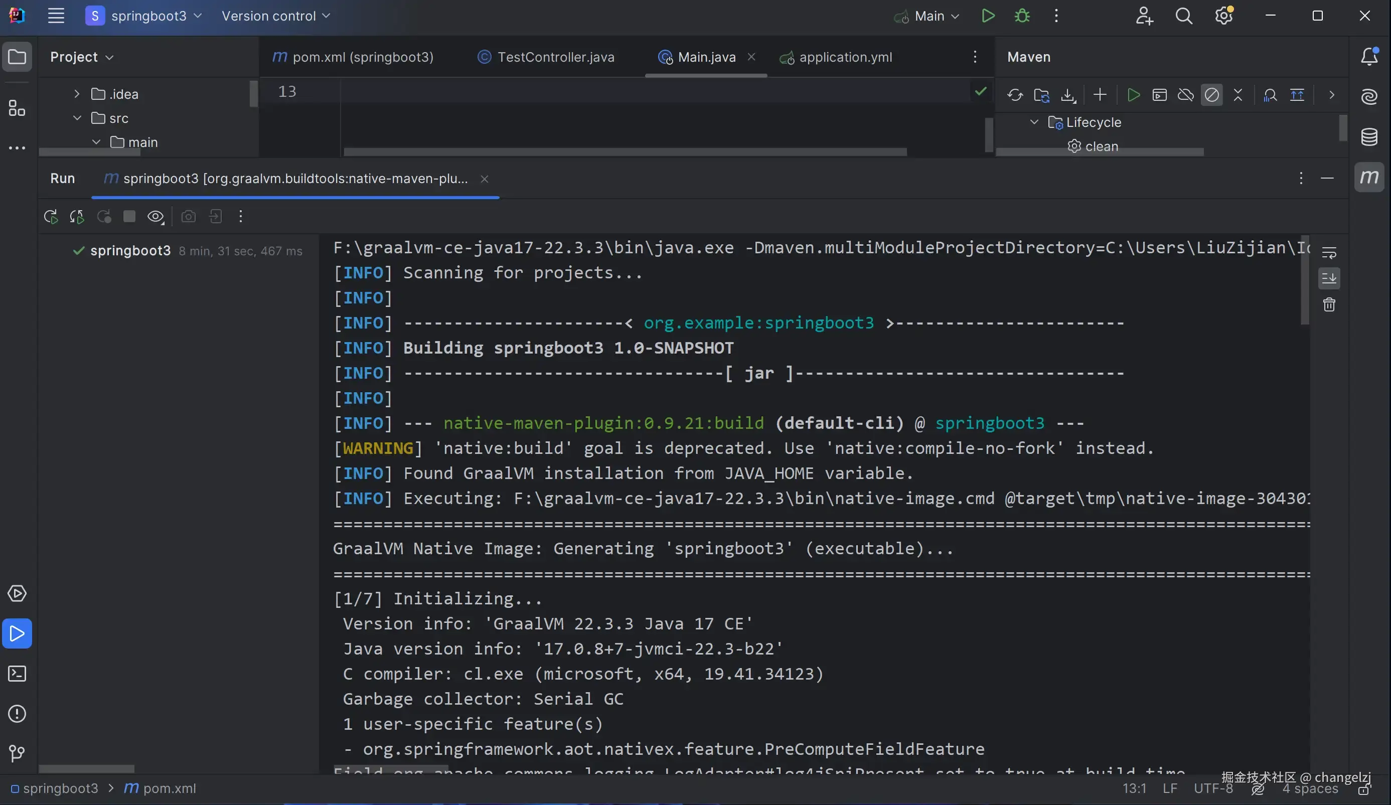
Task: Click Execute Maven Goal icon
Action: coord(1159,95)
